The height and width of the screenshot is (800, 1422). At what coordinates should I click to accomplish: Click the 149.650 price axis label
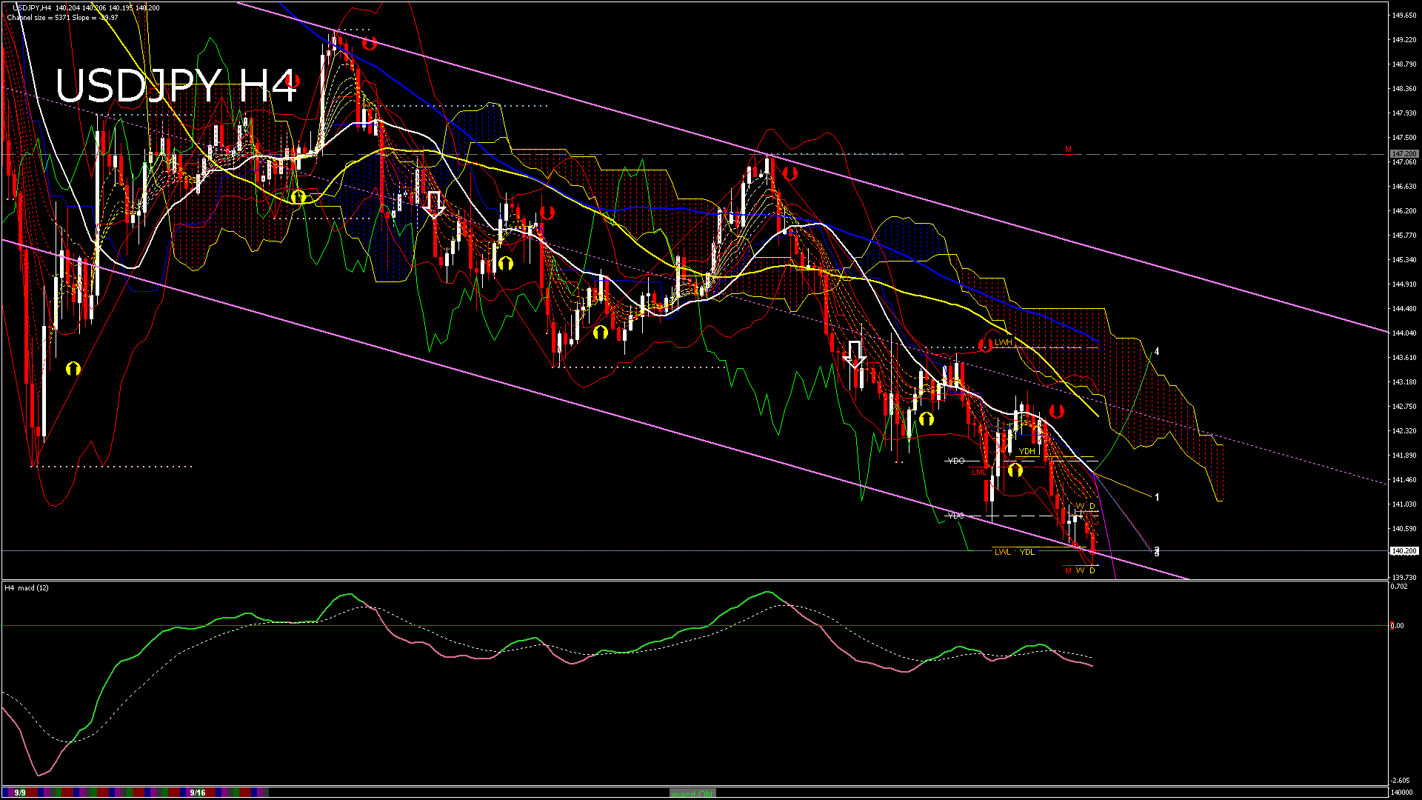1405,16
